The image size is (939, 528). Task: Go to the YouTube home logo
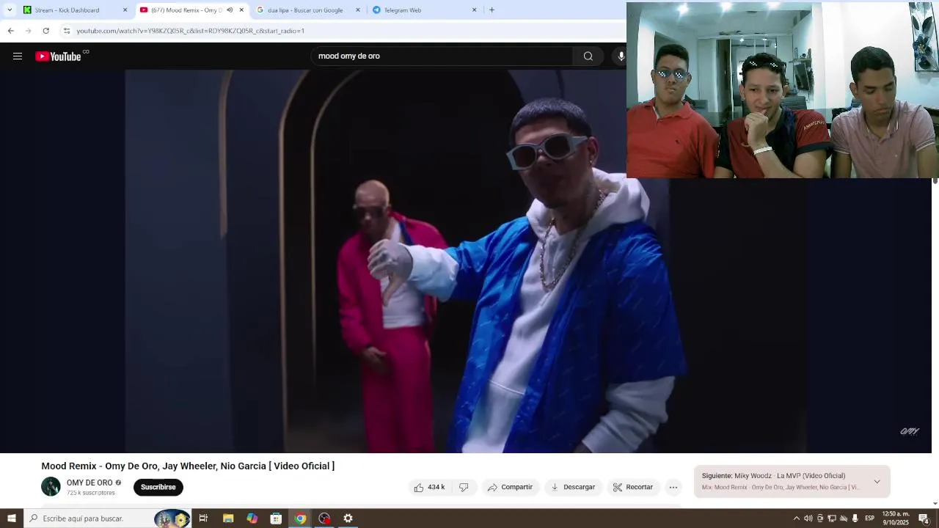tap(58, 56)
